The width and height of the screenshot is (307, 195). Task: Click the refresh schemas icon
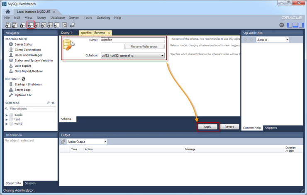(53, 103)
